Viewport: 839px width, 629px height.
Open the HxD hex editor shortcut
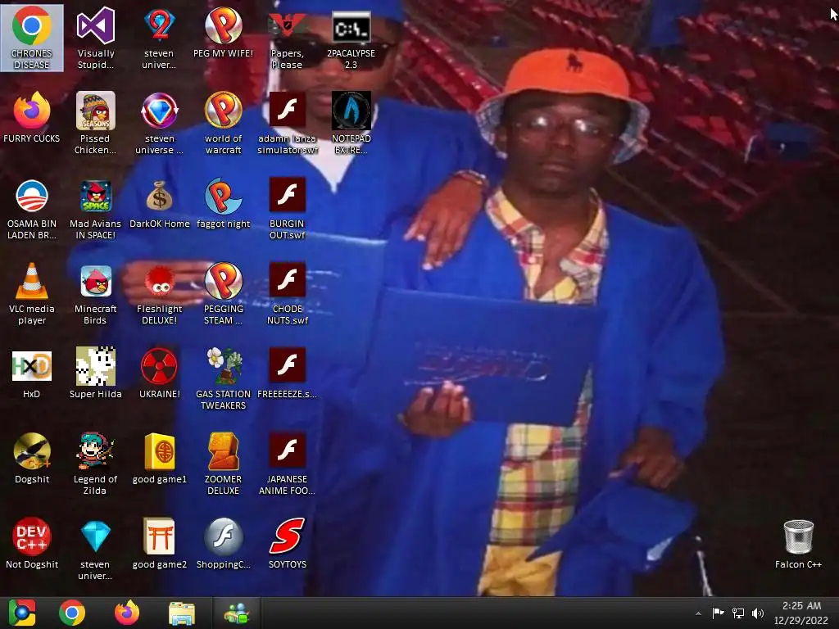tap(32, 373)
